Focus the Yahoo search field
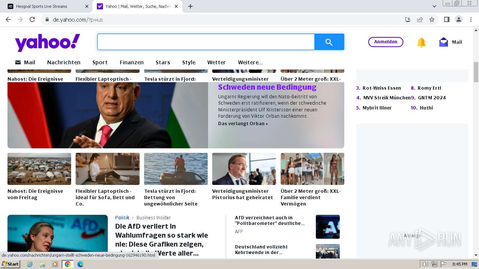Image resolution: width=479 pixels, height=269 pixels. [206, 42]
